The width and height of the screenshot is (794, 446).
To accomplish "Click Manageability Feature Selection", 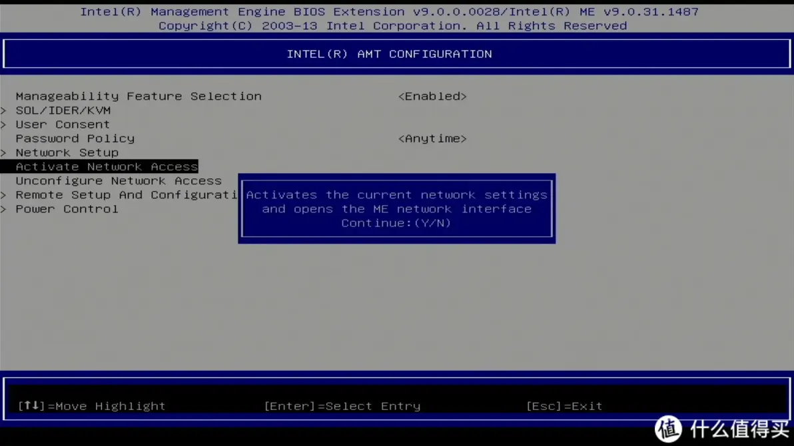I will (x=138, y=96).
